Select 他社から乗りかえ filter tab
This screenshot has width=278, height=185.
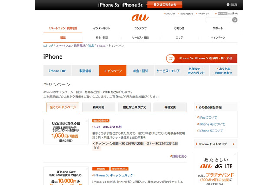pos(134,107)
